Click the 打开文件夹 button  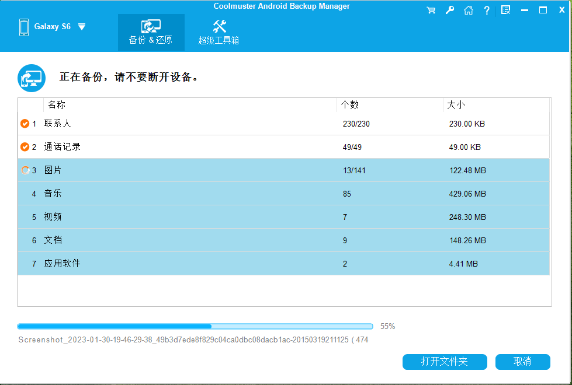tap(445, 362)
